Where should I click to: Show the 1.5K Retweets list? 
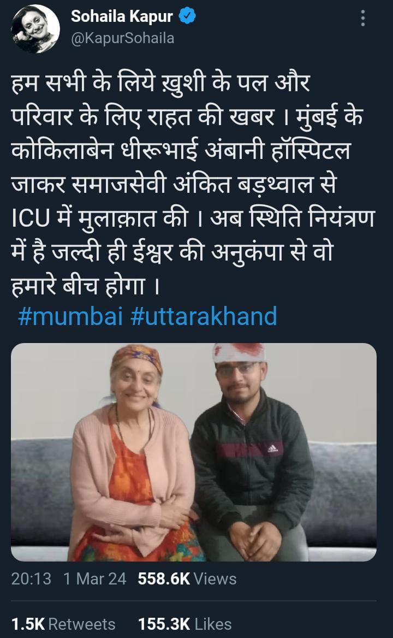(63, 624)
